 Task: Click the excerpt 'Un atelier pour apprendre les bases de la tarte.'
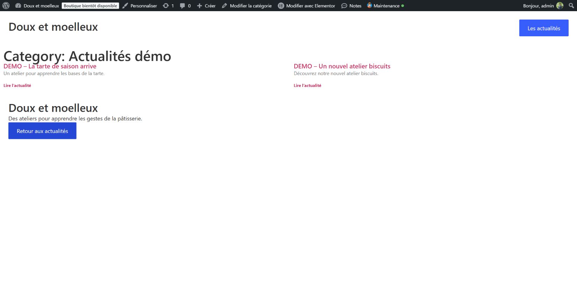pyautogui.click(x=54, y=74)
